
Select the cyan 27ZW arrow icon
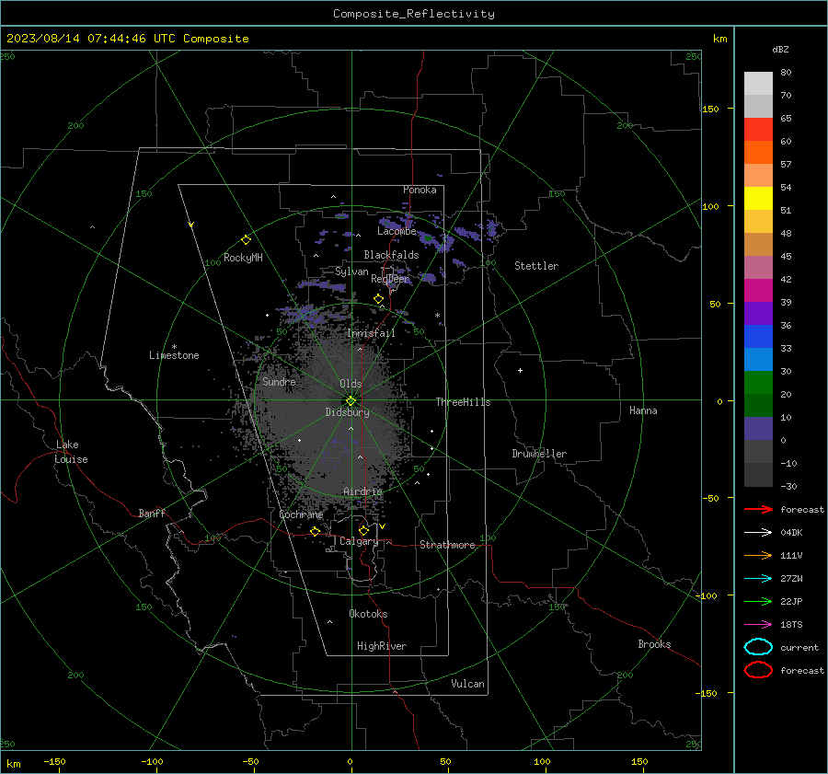[758, 579]
